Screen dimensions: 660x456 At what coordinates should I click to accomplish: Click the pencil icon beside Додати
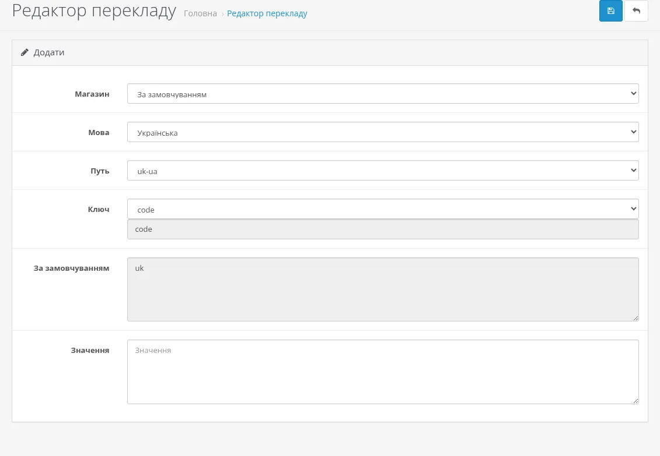25,52
